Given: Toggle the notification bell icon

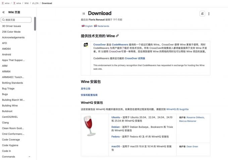Looking at the screenshot, I should point(202,14).
